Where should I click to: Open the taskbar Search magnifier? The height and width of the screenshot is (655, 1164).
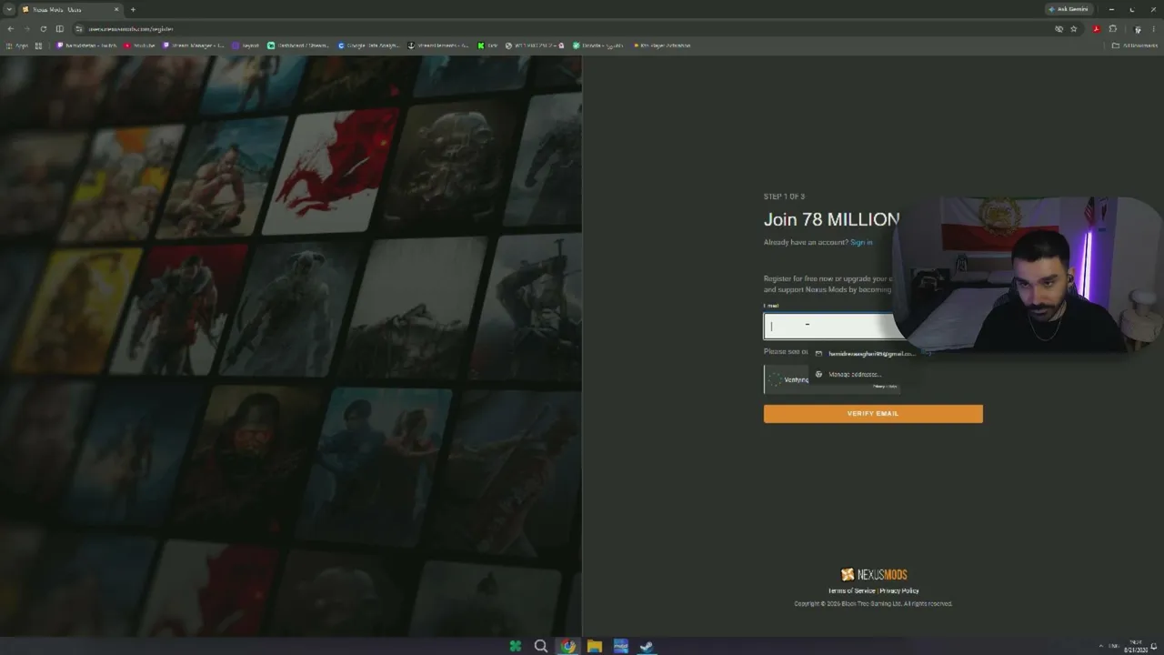point(541,647)
